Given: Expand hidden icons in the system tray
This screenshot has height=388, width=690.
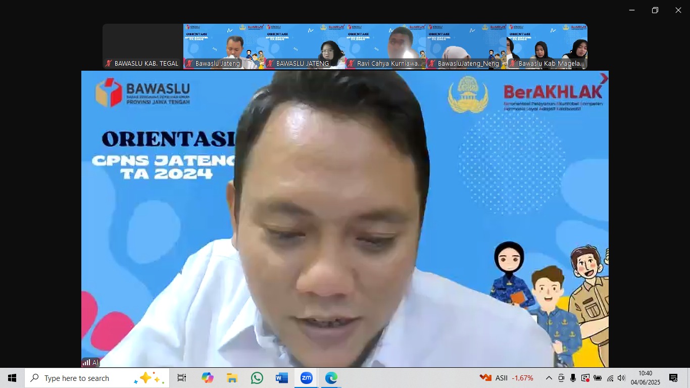Looking at the screenshot, I should [x=549, y=377].
